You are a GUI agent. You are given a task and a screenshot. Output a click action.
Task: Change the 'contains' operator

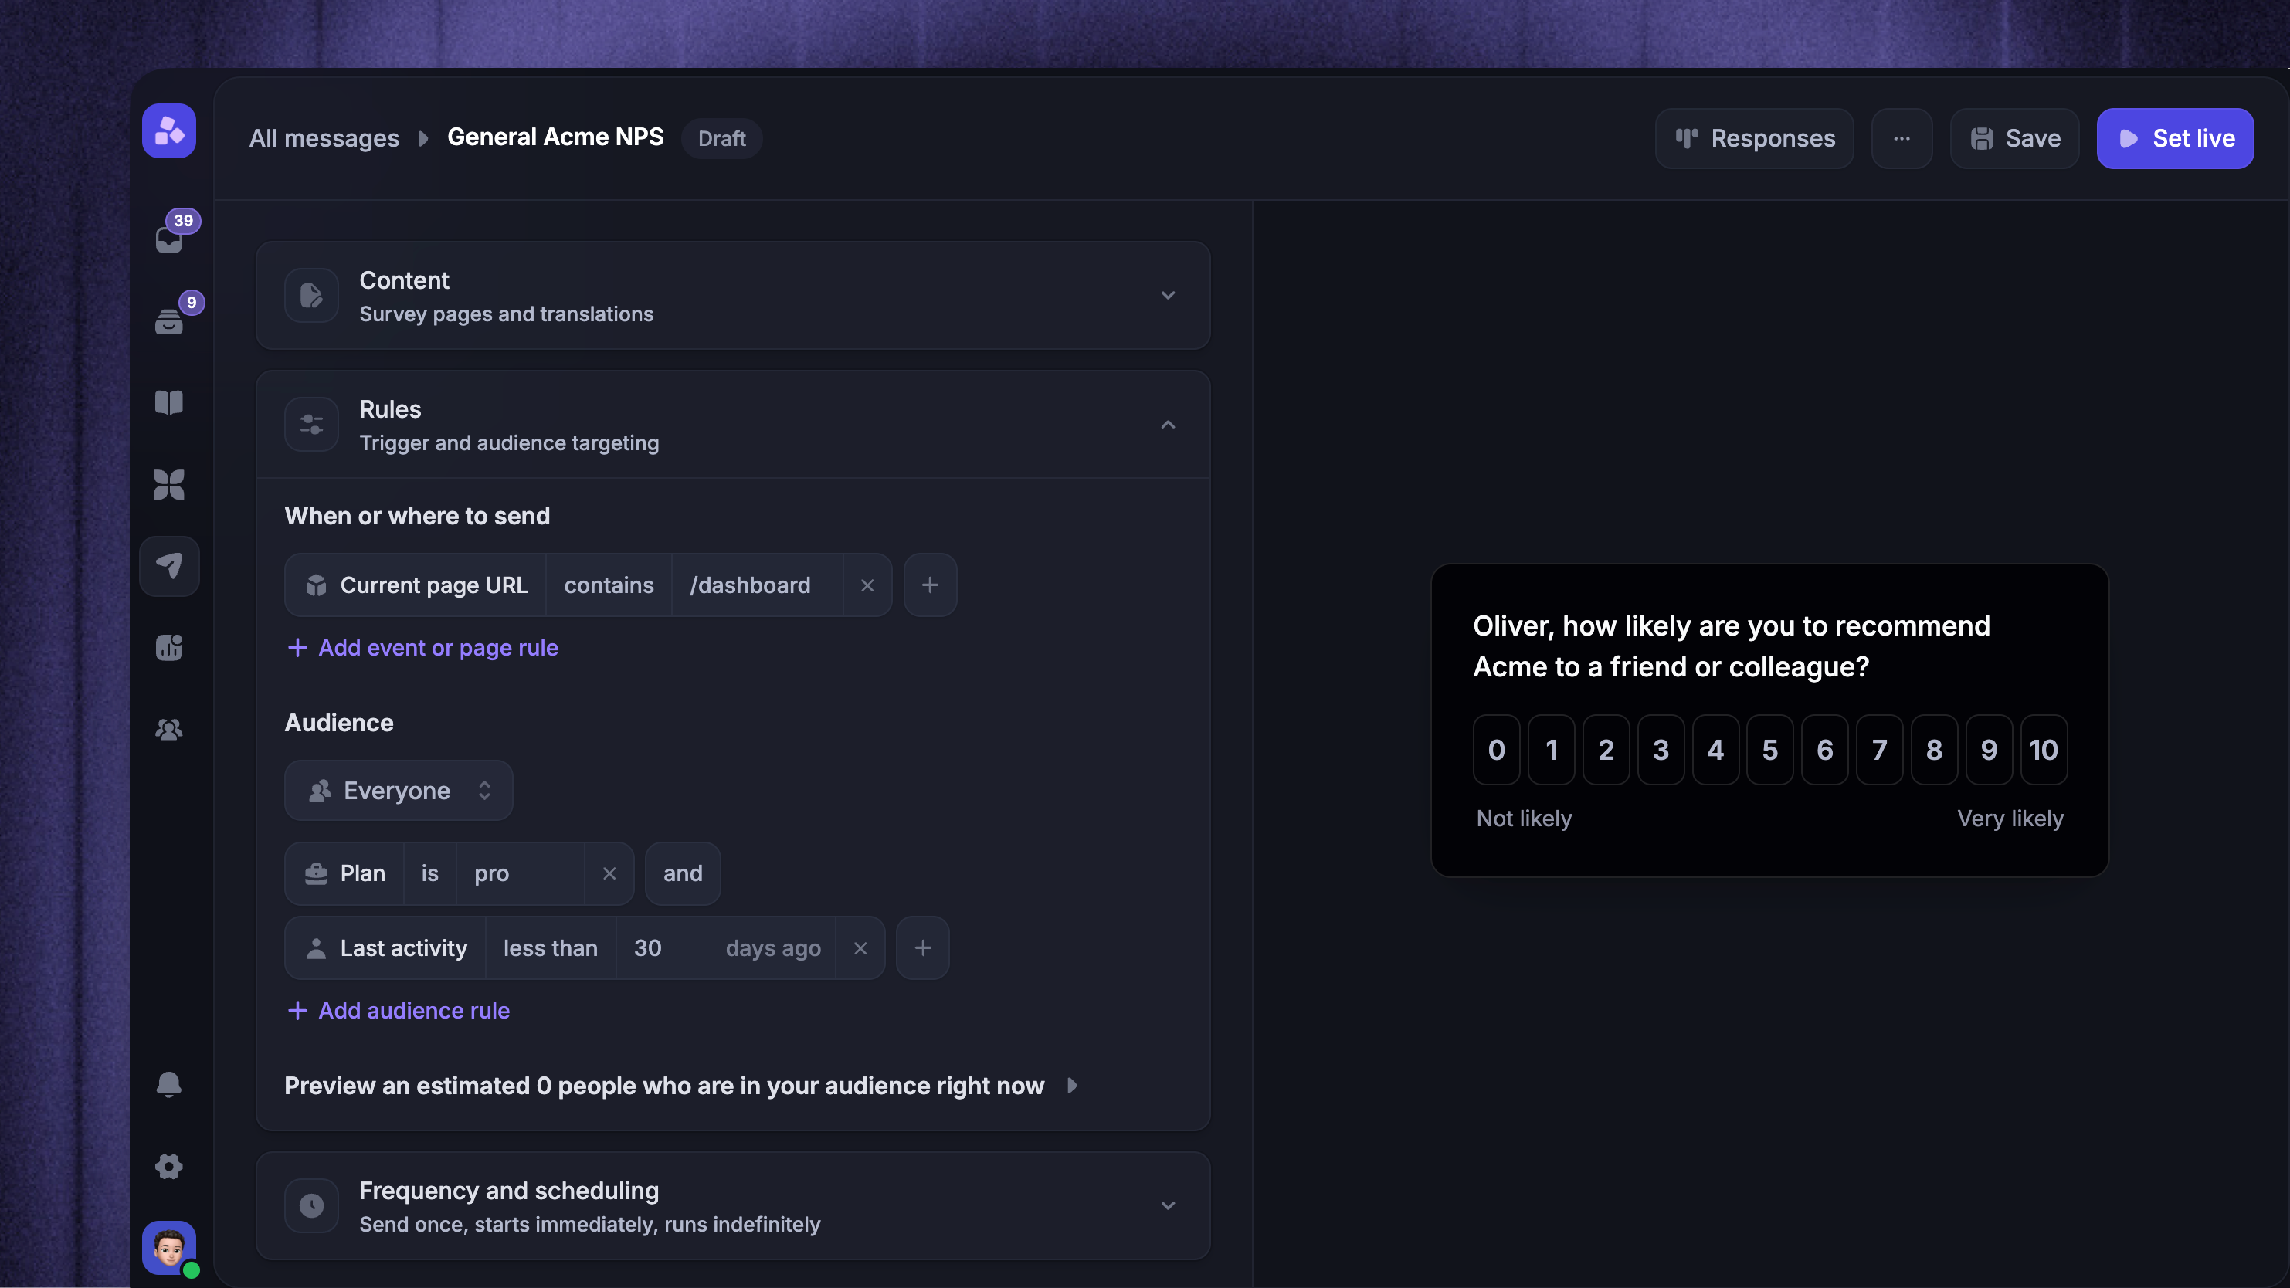tap(609, 585)
